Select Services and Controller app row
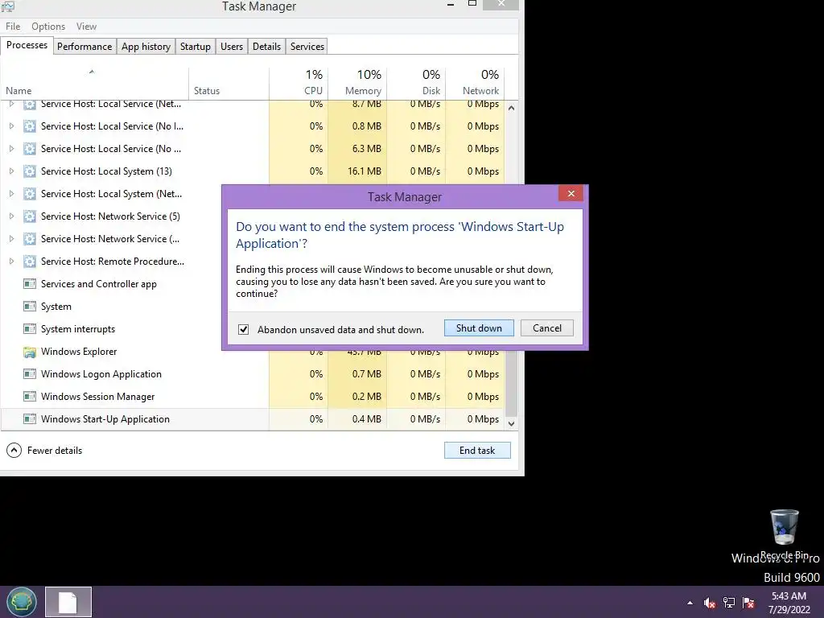 (111, 284)
